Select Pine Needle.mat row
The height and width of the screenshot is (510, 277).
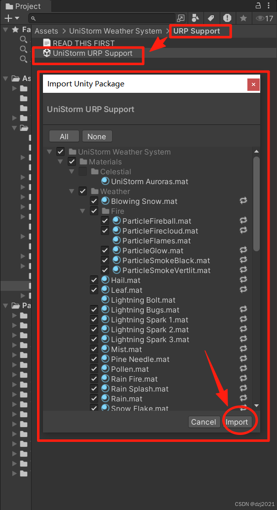click(148, 359)
